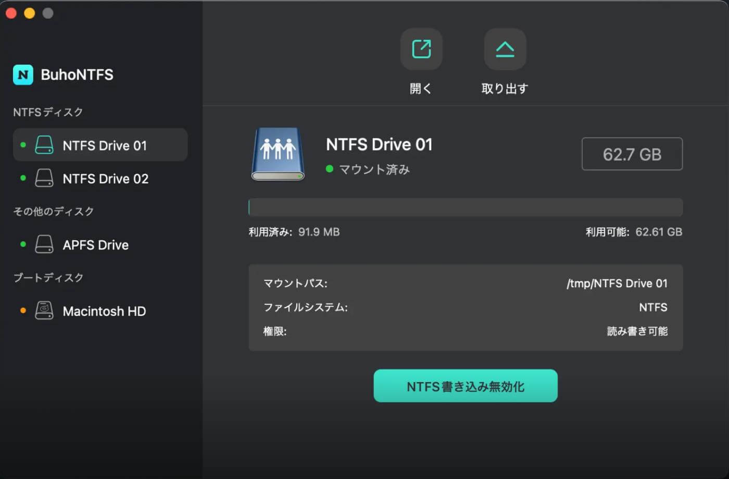Image resolution: width=729 pixels, height=479 pixels.
Task: Click the Macintosh HD boot disk icon
Action: pyautogui.click(x=44, y=311)
